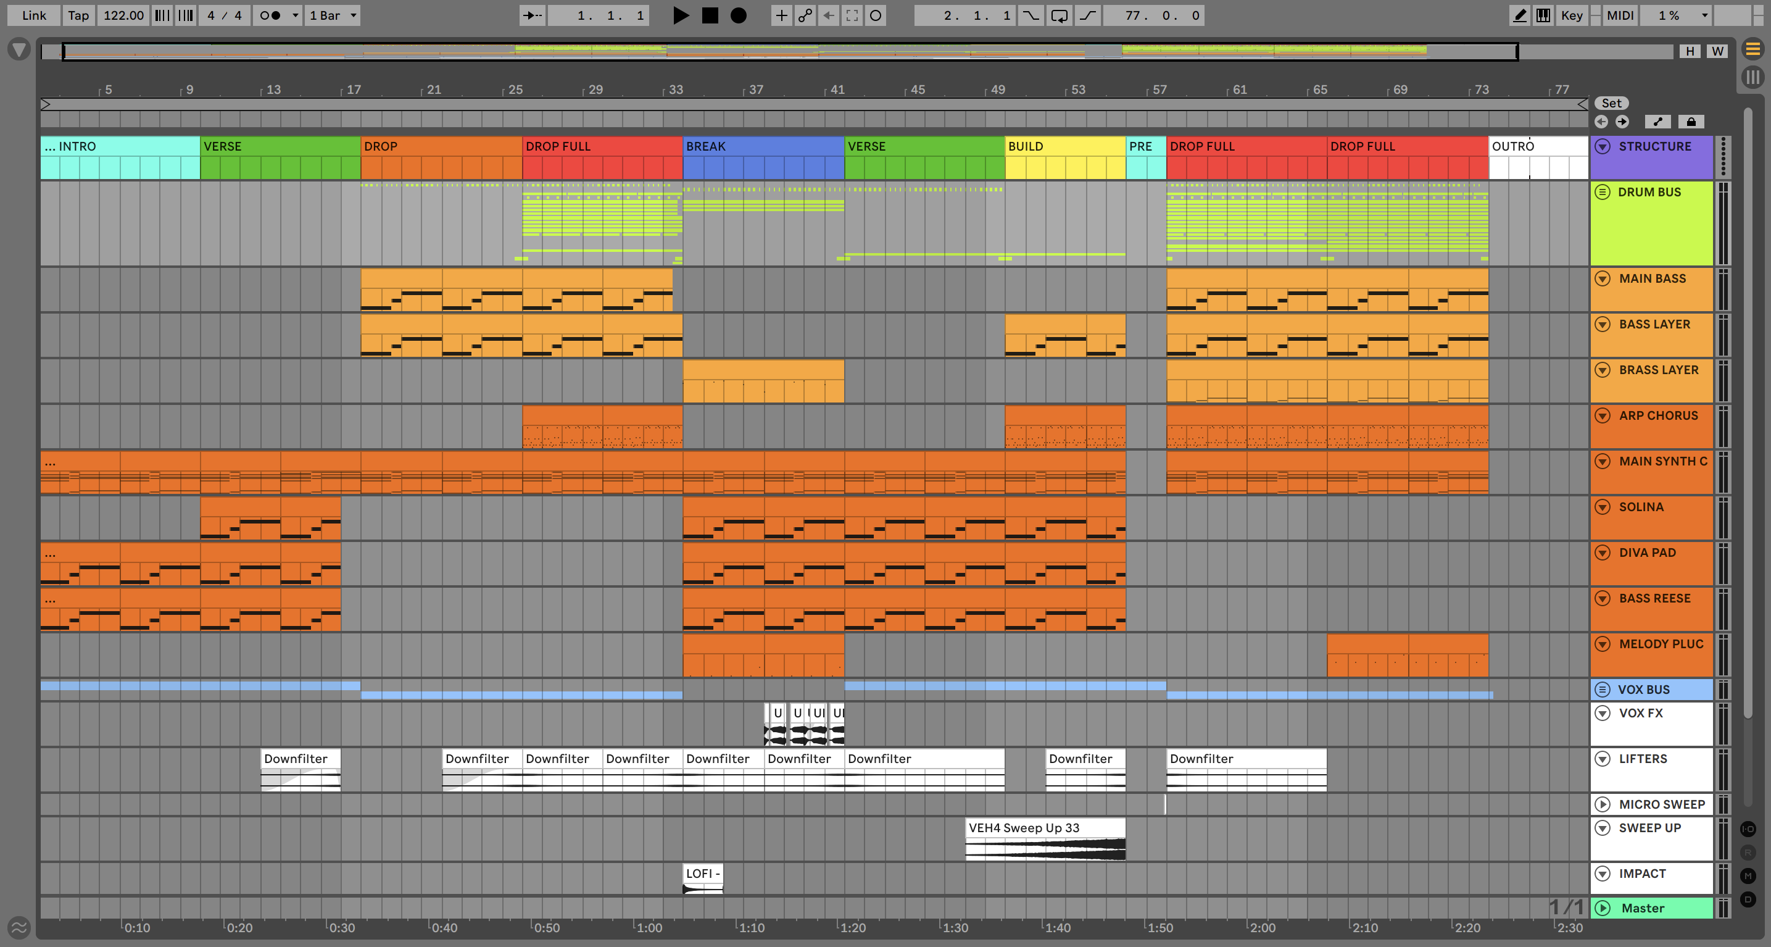Open the 1 Bar quantization dropdown

(333, 15)
